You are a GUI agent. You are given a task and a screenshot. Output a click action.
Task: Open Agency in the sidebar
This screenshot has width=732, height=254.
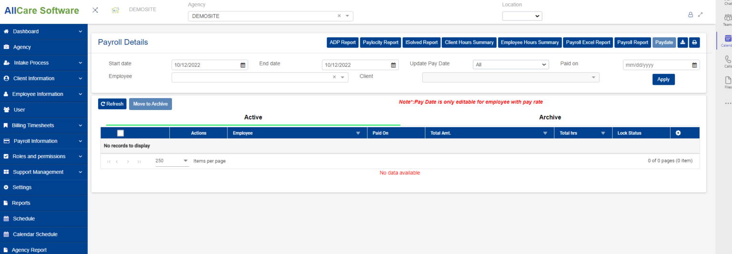44,47
